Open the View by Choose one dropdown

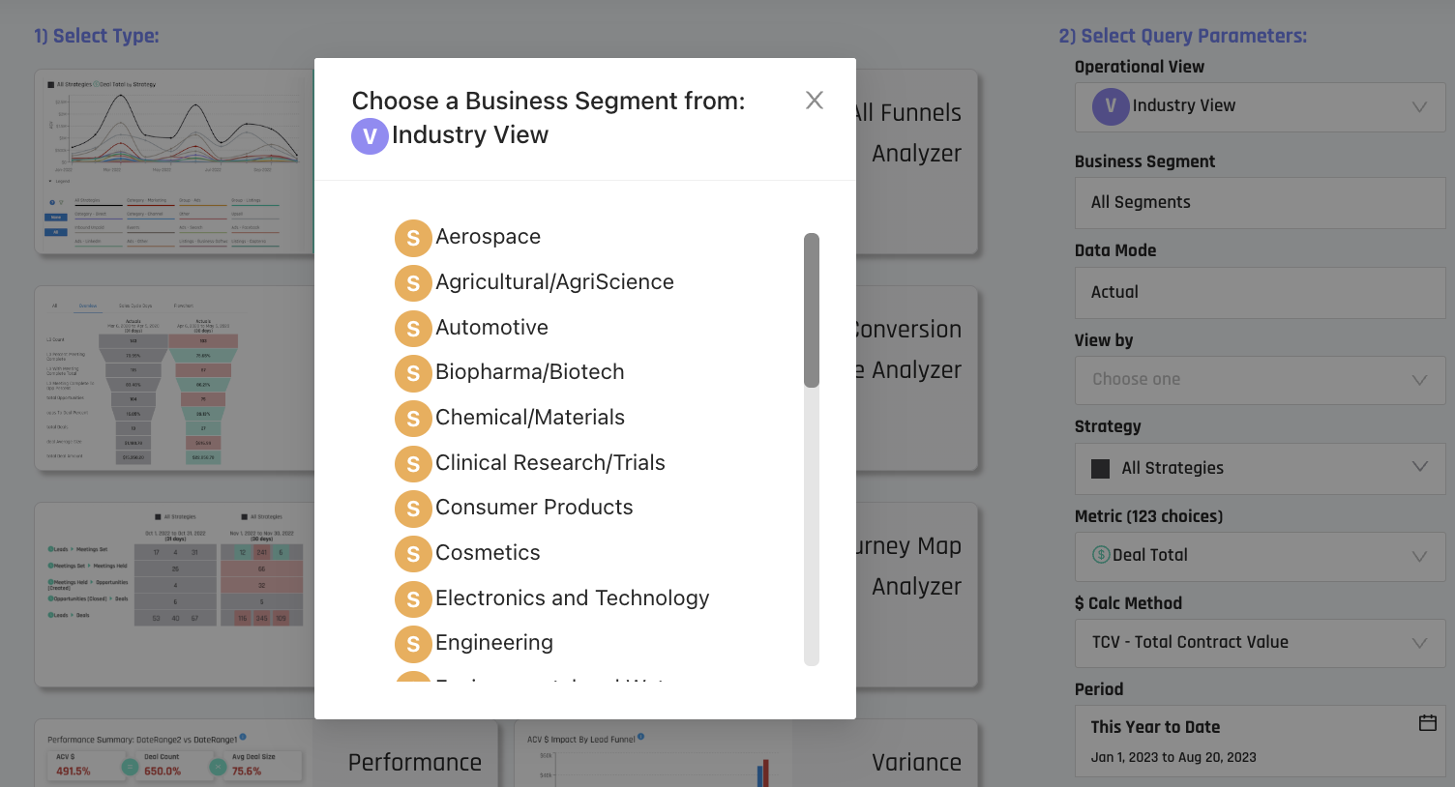click(x=1260, y=380)
